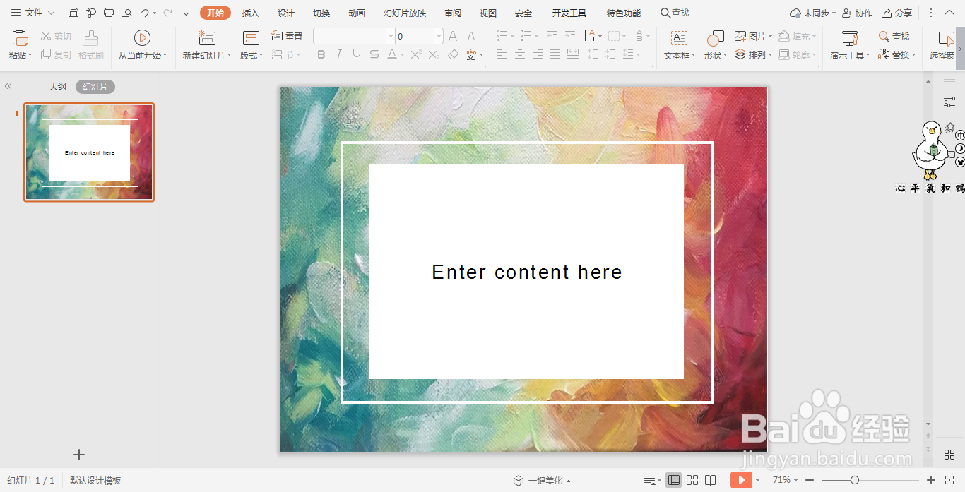Switch to the Design (设计) tab
Viewport: 965px width, 492px height.
[286, 13]
